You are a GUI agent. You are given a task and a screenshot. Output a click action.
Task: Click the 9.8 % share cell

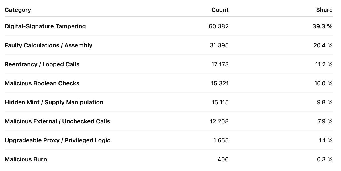point(324,102)
